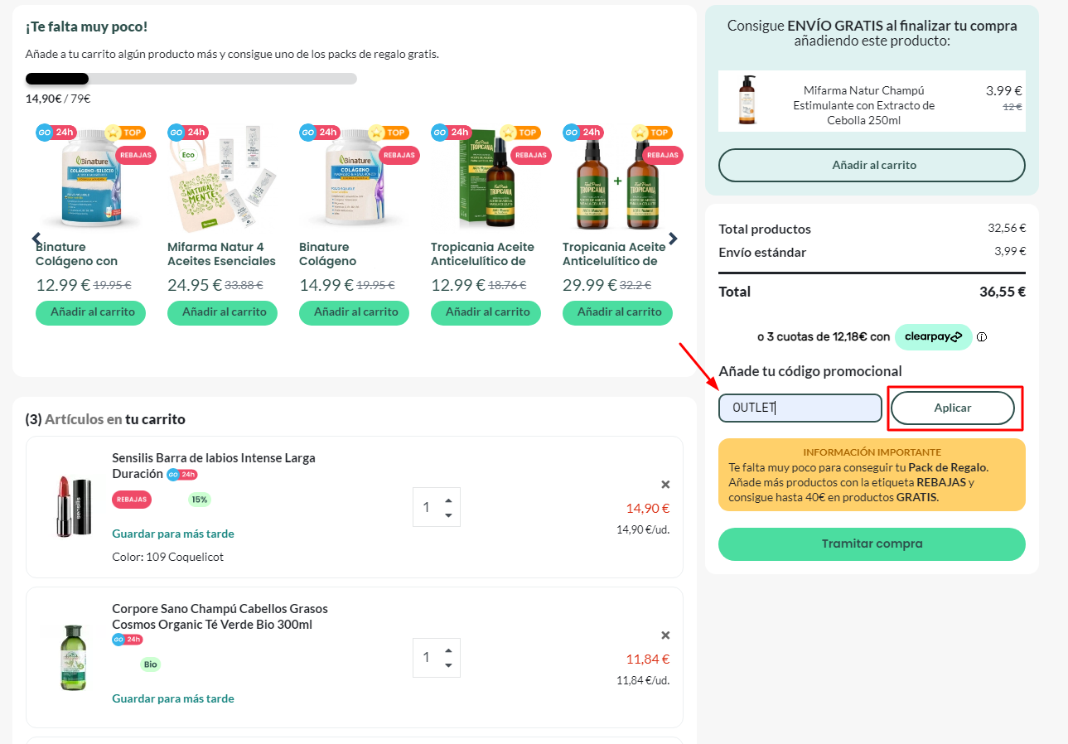This screenshot has width=1068, height=744.
Task: Click REBAJAS badge on Tropicania double pack
Action: tap(662, 155)
